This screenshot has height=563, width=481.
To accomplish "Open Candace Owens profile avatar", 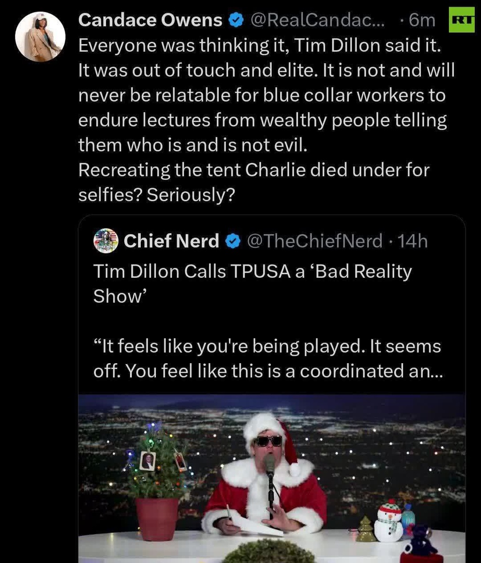I will [x=40, y=37].
